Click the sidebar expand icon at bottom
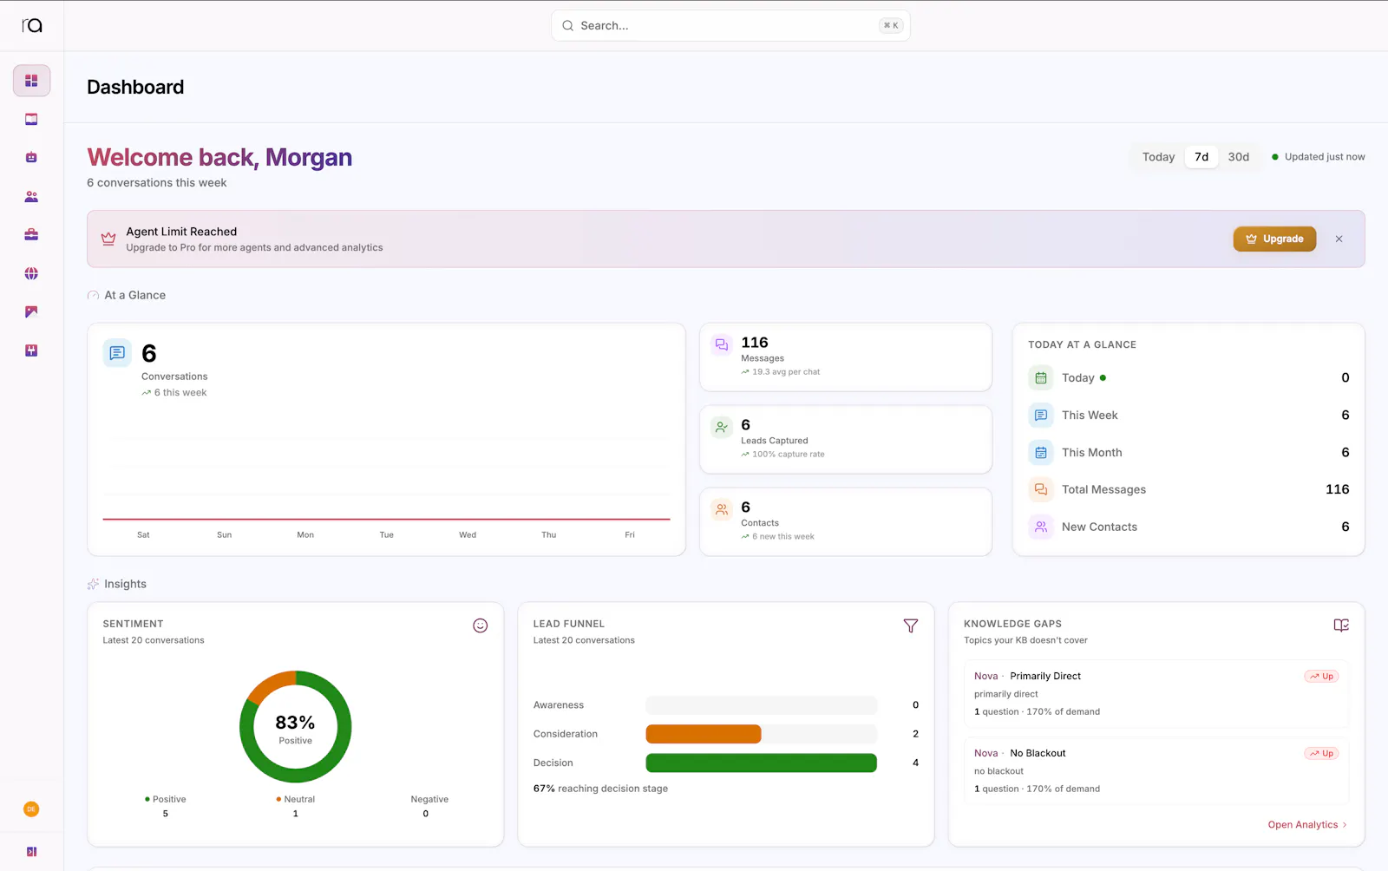This screenshot has width=1388, height=871. [x=31, y=852]
